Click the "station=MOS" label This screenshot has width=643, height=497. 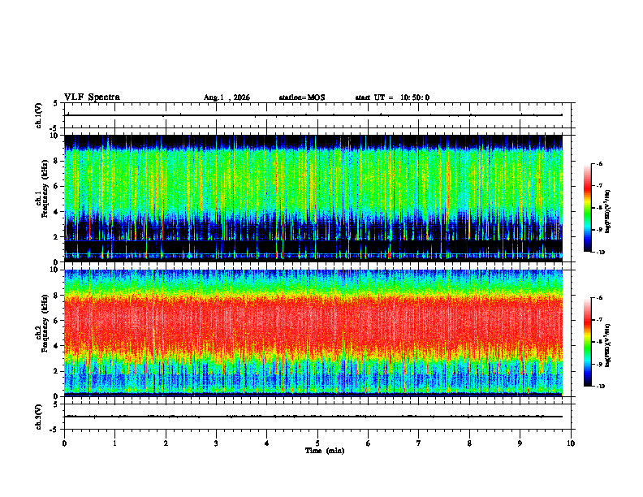click(302, 97)
